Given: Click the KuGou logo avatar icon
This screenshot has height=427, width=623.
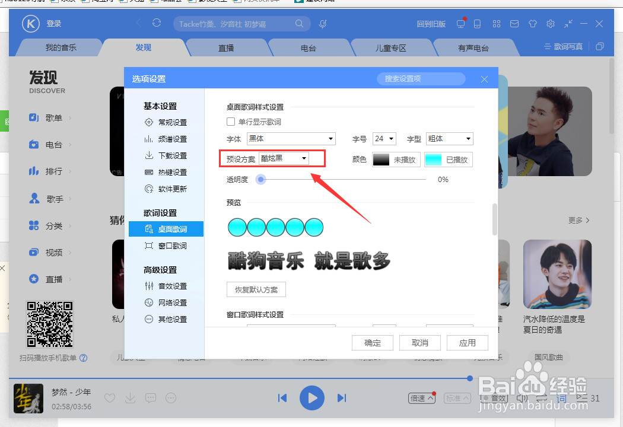Looking at the screenshot, I should pos(31,24).
